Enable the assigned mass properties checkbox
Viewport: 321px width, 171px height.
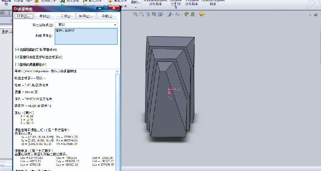[x=17, y=64]
